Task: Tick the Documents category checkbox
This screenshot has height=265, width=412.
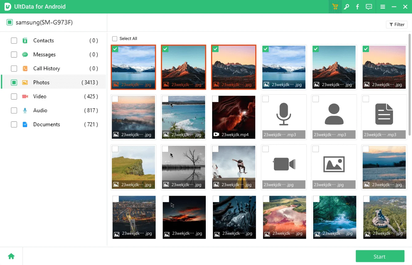Action: [x=14, y=125]
